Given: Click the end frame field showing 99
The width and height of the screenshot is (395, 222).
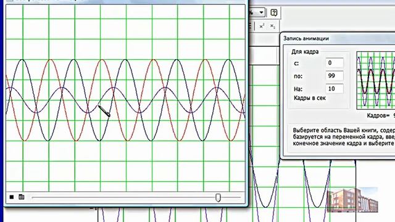Looking at the screenshot, I should click(335, 75).
